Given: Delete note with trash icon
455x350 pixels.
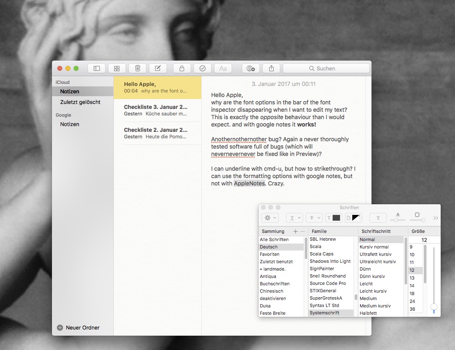Looking at the screenshot, I should [137, 68].
